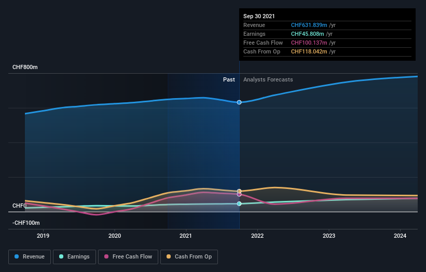The height and width of the screenshot is (272, 426).
Task: Toggle the Cash From Op legend series
Action: tap(189, 257)
